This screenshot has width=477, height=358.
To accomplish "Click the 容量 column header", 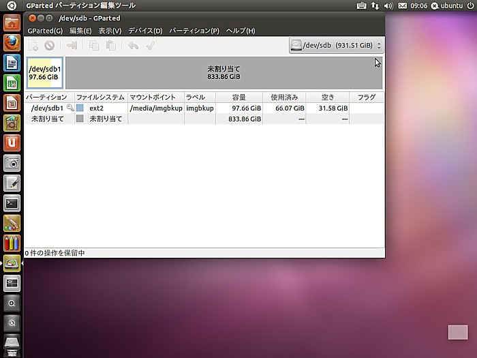I will tap(239, 97).
